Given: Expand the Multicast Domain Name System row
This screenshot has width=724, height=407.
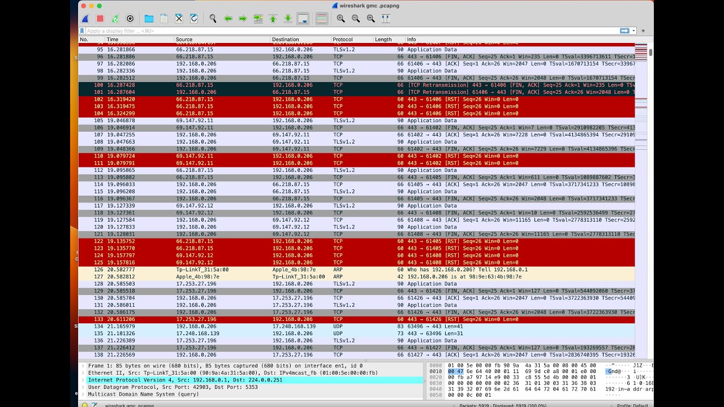Looking at the screenshot, I should 83,394.
